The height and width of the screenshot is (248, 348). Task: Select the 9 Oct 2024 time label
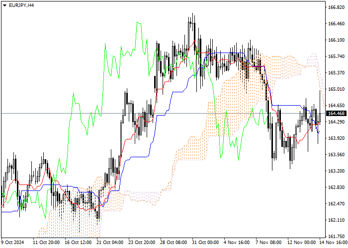pyautogui.click(x=12, y=242)
